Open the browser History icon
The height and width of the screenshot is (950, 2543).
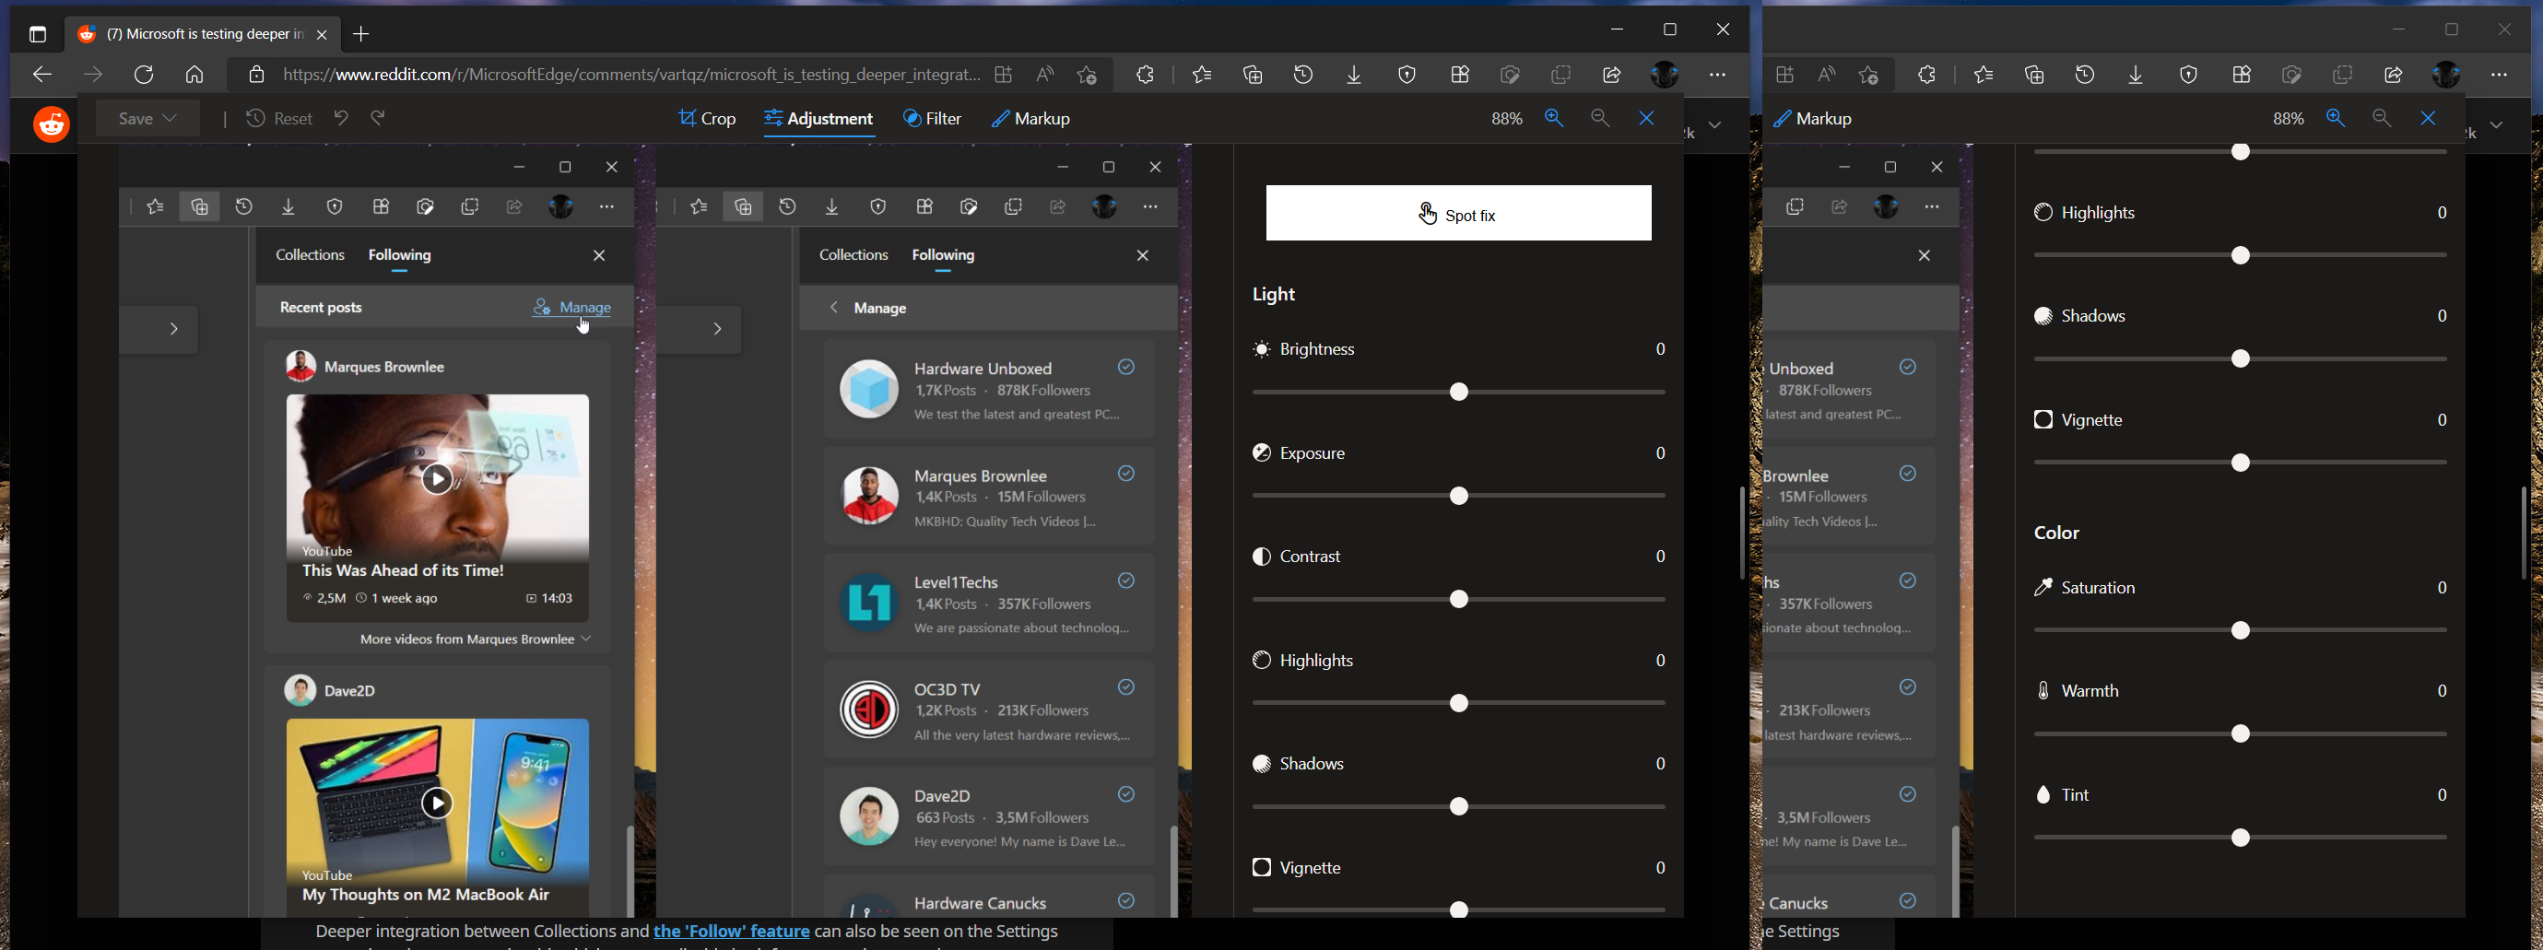[x=1303, y=75]
